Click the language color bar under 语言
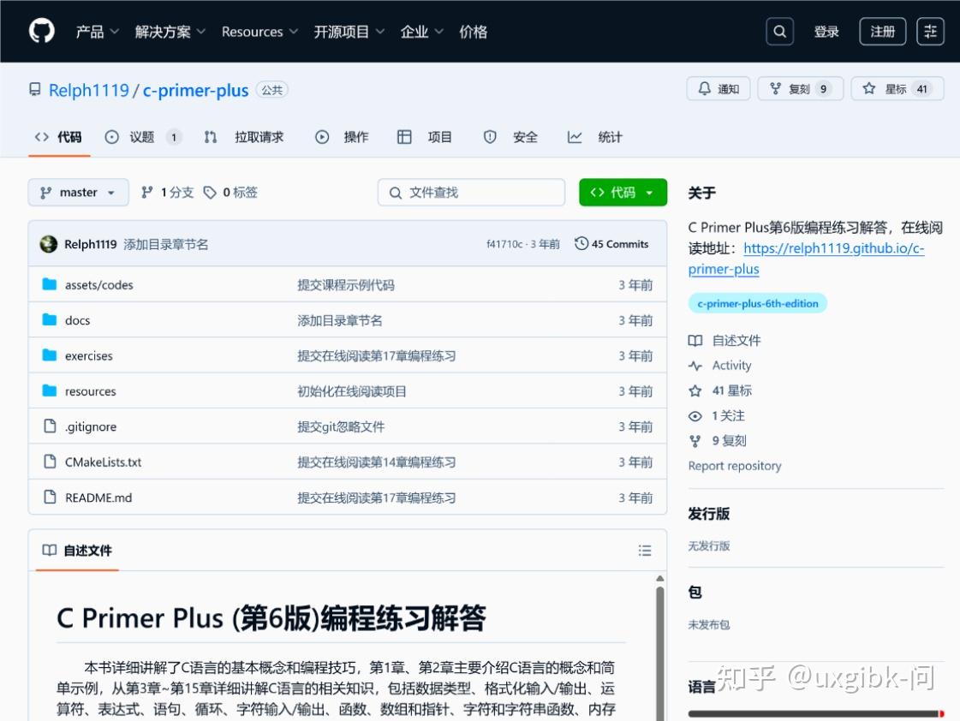Viewport: 960px width, 721px height. pos(814,712)
